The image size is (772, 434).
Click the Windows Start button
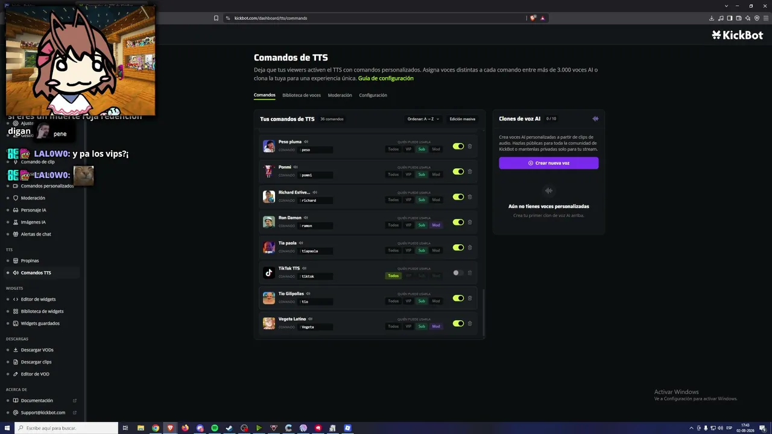[x=7, y=428]
